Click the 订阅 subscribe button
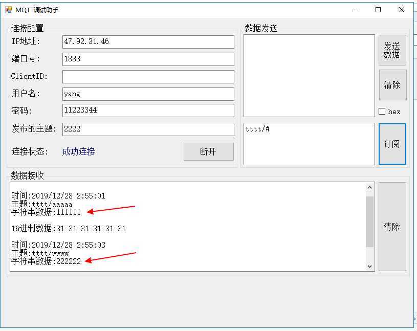The height and width of the screenshot is (331, 417). [x=392, y=144]
